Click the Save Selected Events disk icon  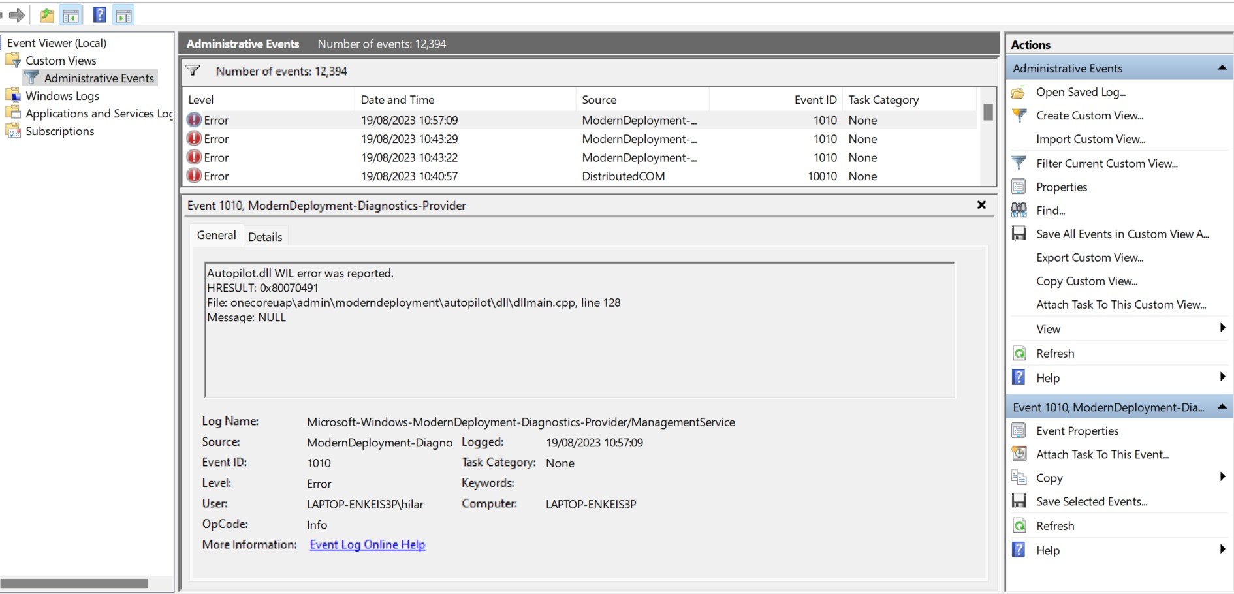tap(1019, 501)
